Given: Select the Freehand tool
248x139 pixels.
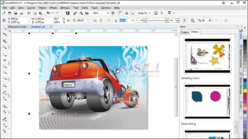Looking at the screenshot, I should click(4, 55).
